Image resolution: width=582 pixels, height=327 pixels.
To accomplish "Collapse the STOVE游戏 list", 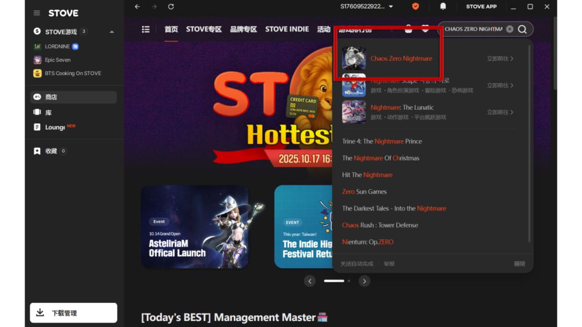I will pyautogui.click(x=112, y=32).
